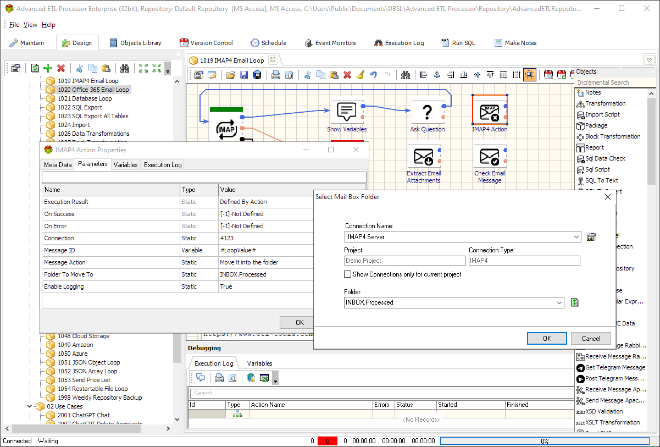660x447 pixels.
Task: Select the Cut icon in the design toolbar
Action: 307,74
